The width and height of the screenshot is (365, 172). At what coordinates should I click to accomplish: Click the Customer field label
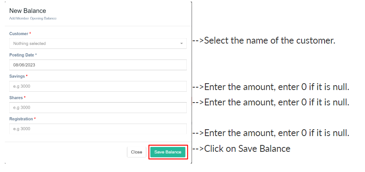(19, 34)
